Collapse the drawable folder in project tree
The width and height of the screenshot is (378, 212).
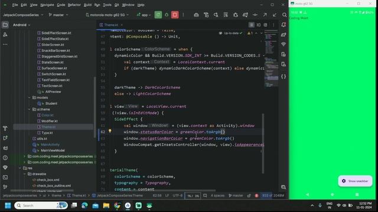pos(25,174)
